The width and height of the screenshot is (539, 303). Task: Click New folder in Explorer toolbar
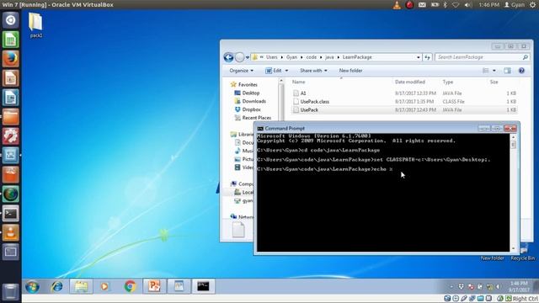(x=350, y=71)
